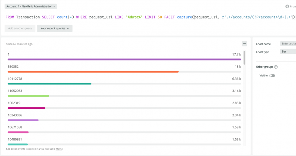Screen dimensions: 296x156
Task: Click the pink bar for 10671558
Action: pyautogui.click(x=18, y=132)
